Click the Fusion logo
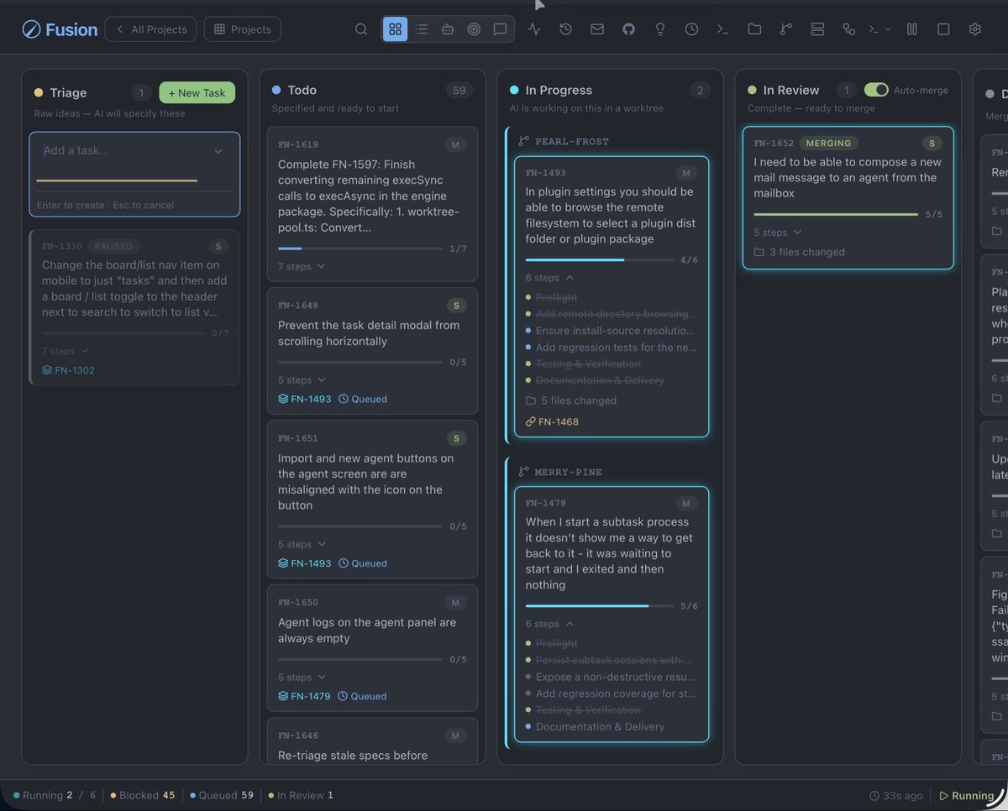The width and height of the screenshot is (1008, 811). click(60, 29)
